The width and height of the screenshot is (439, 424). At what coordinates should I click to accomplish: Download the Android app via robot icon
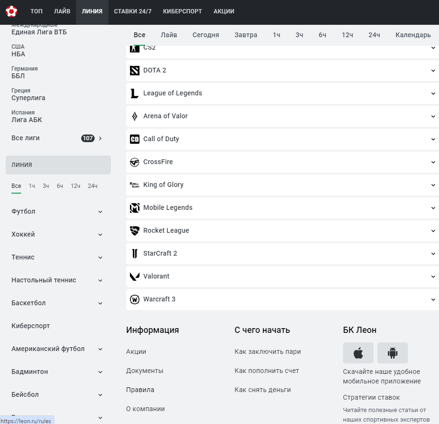click(x=393, y=353)
